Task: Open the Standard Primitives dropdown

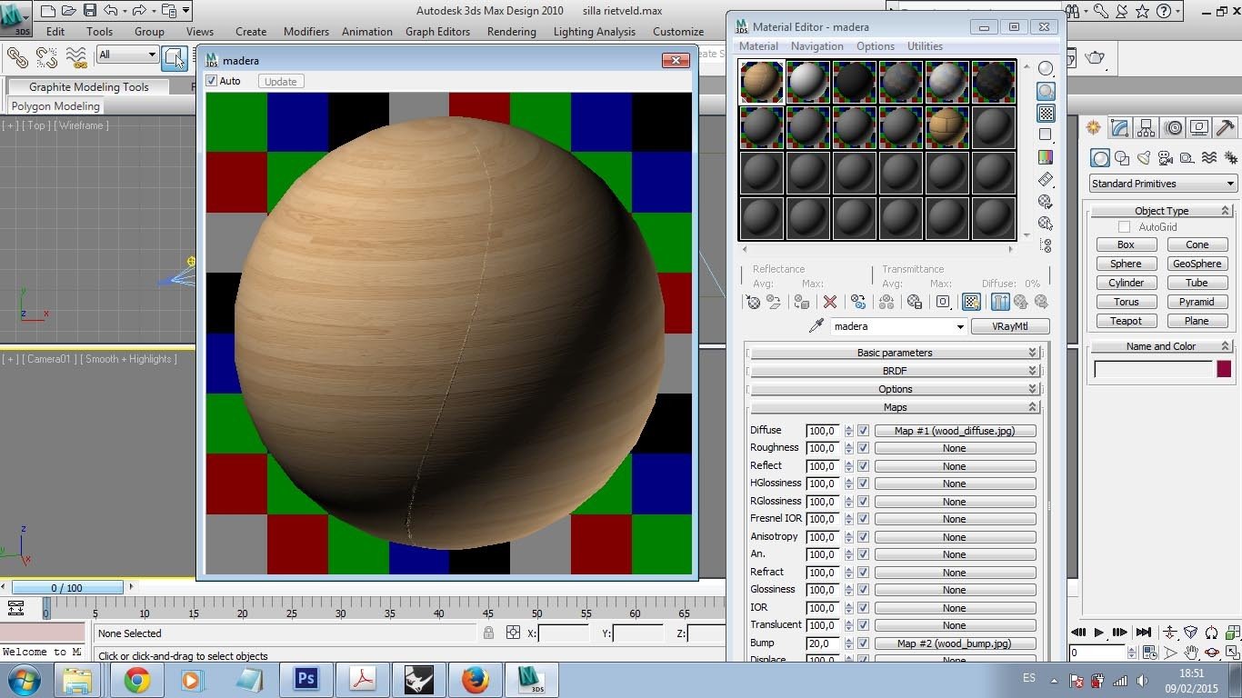Action: click(x=1163, y=184)
